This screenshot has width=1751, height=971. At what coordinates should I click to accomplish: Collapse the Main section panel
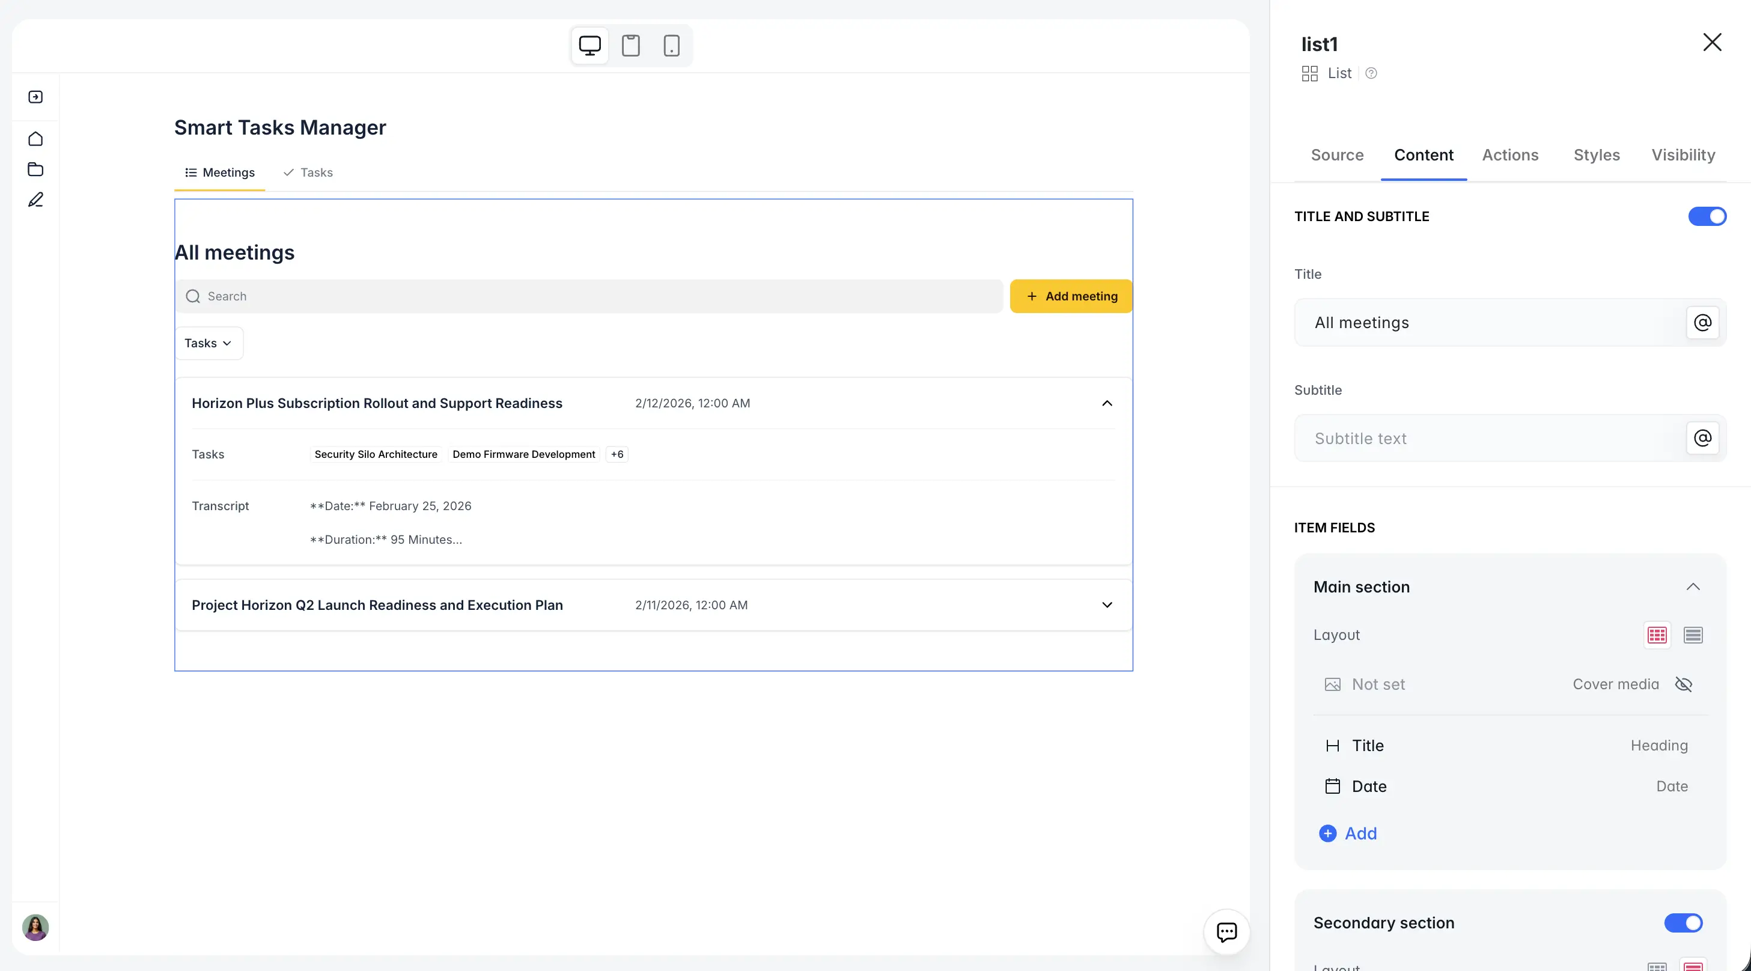(1693, 586)
